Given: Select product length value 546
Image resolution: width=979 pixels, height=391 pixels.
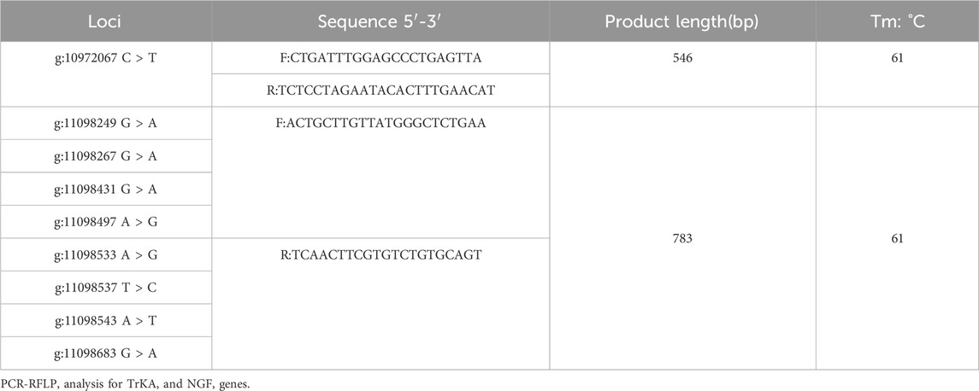Looking at the screenshot, I should [682, 58].
